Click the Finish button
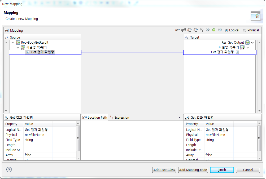Image resolution: width=266 pixels, height=179 pixels. pyautogui.click(x=221, y=170)
